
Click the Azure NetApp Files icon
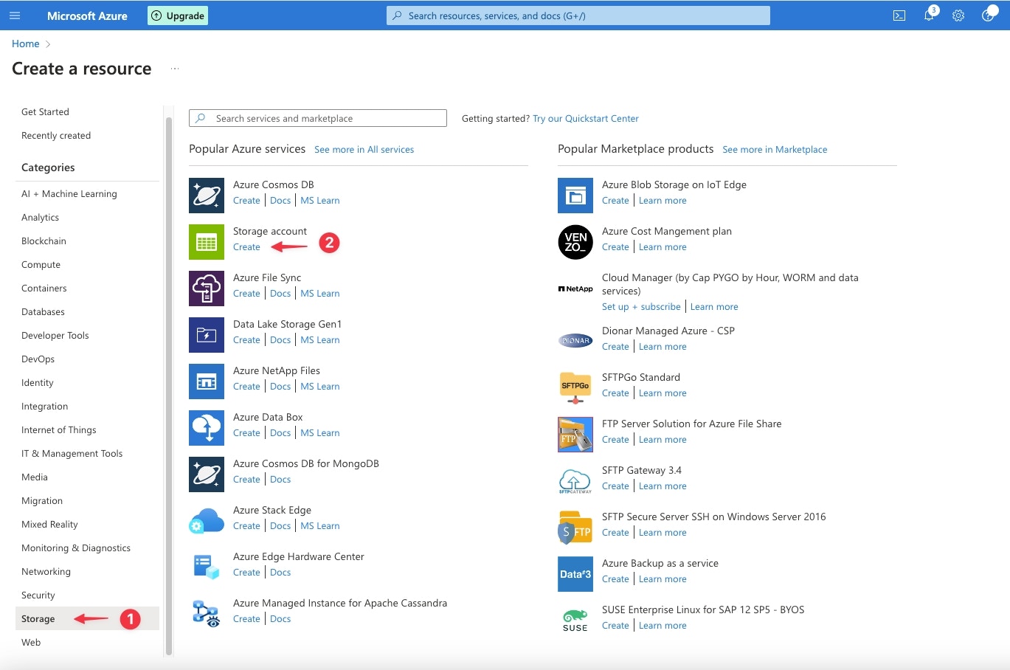[x=207, y=381]
